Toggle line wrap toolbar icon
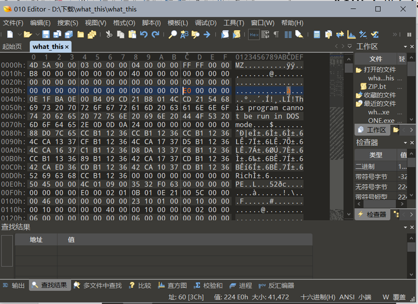The width and height of the screenshot is (418, 304). pyautogui.click(x=265, y=34)
